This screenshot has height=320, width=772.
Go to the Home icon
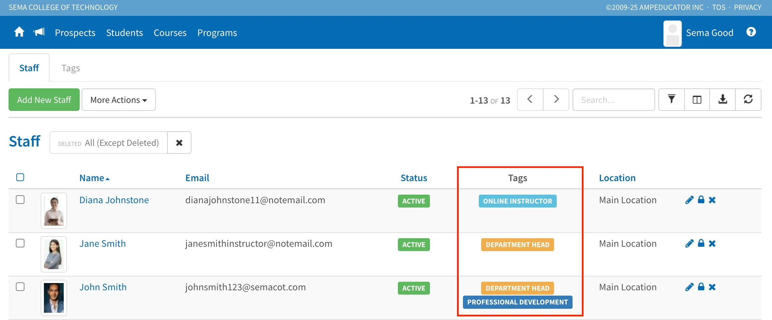[x=19, y=32]
